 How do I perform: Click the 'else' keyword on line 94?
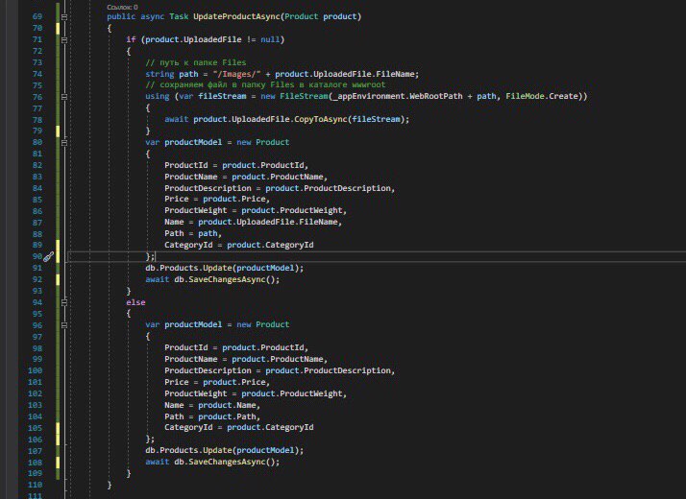tap(135, 302)
